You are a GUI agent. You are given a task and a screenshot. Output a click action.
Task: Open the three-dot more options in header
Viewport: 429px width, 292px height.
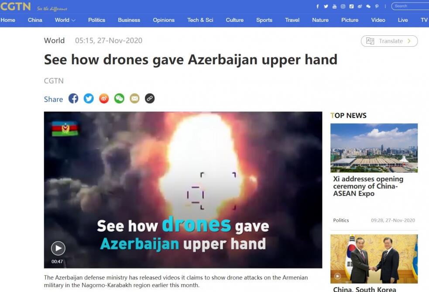(x=385, y=6)
